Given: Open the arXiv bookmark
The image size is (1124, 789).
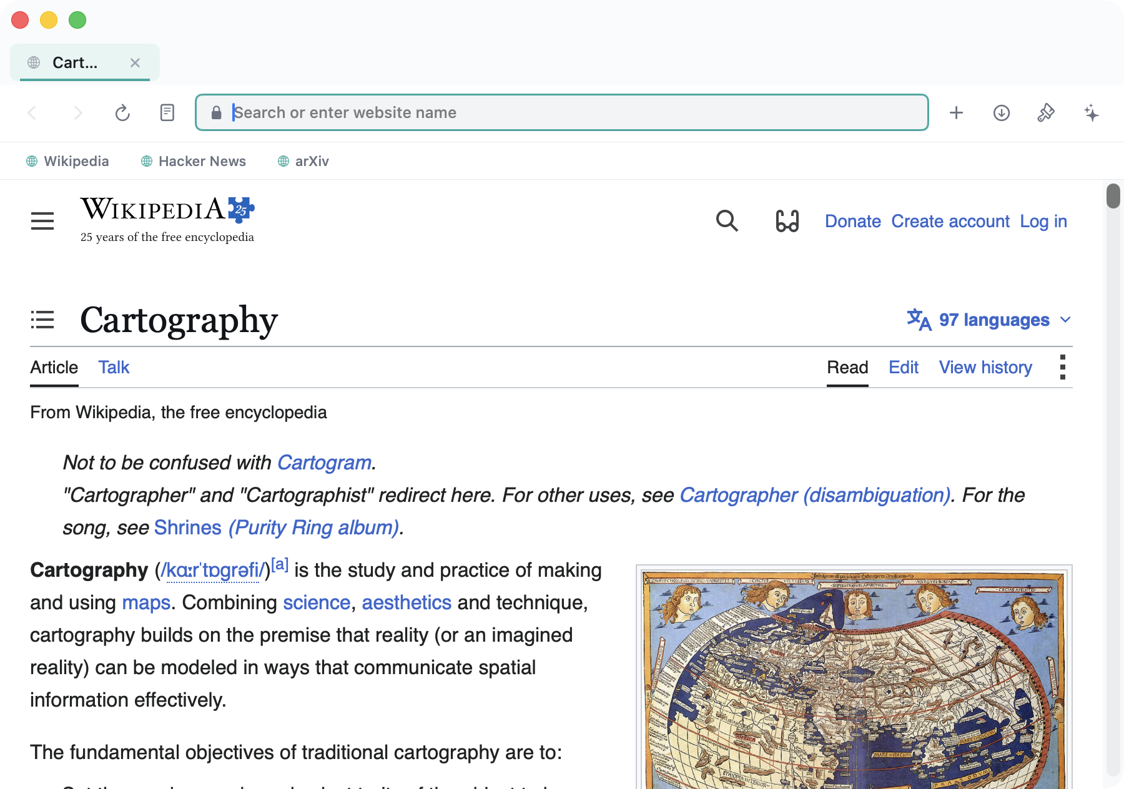Looking at the screenshot, I should [303, 161].
